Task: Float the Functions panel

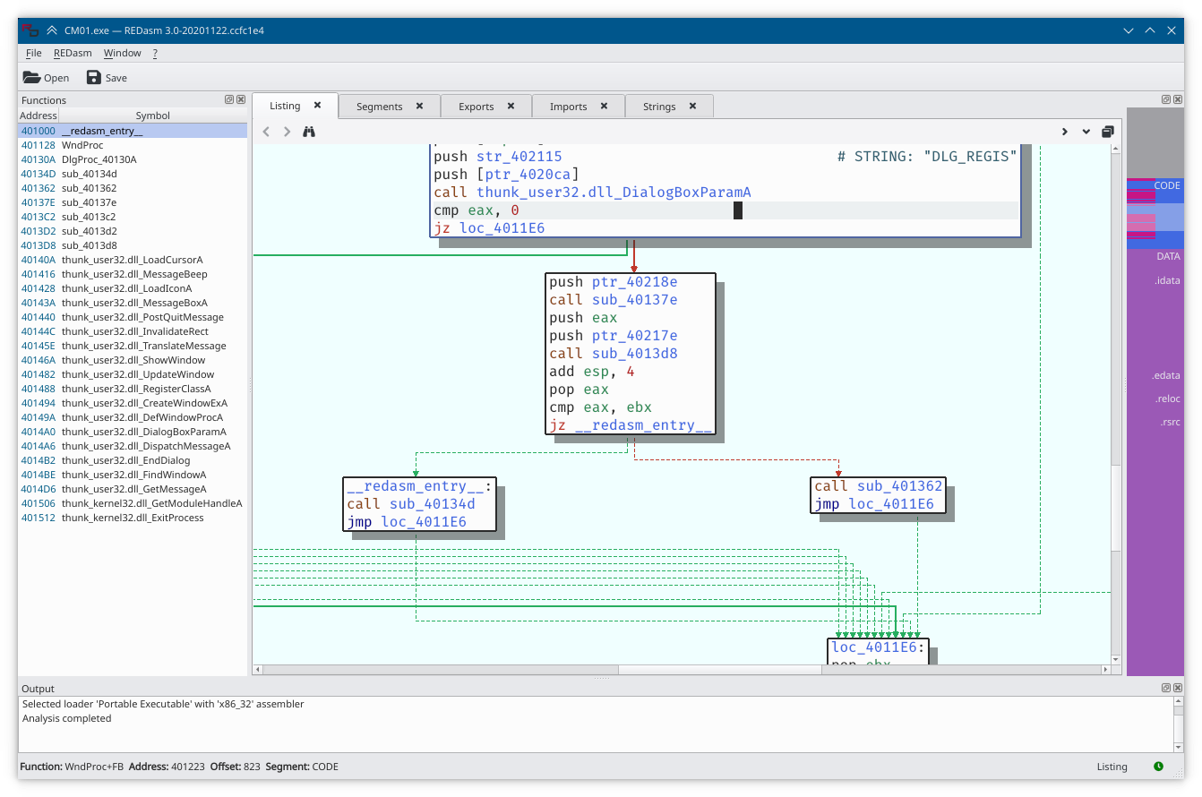Action: pos(228,100)
